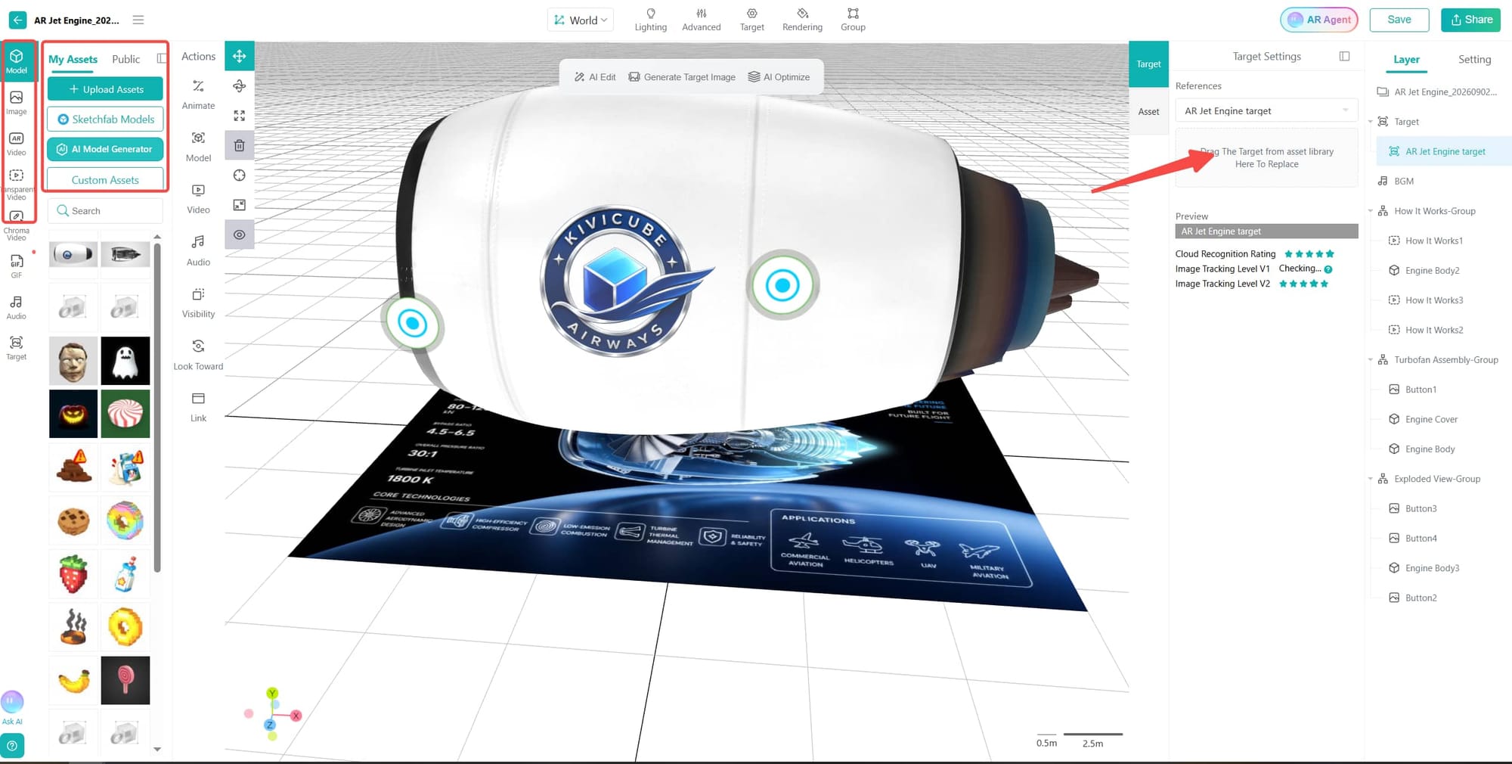Open the Look Toward action
The height and width of the screenshot is (764, 1512).
[x=198, y=356]
